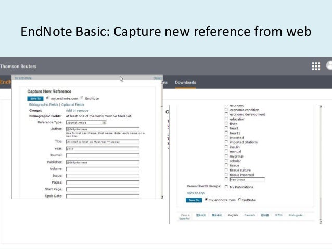The width and height of the screenshot is (332, 249).
Task: Check the My Publications ResearcherID group
Action: point(226,187)
